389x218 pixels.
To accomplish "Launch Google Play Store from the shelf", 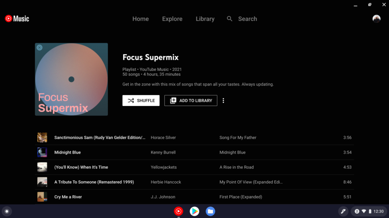I will point(194,211).
